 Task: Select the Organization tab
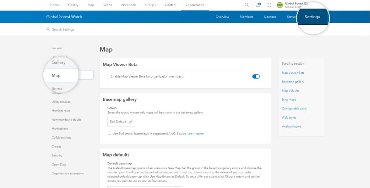(195, 5)
